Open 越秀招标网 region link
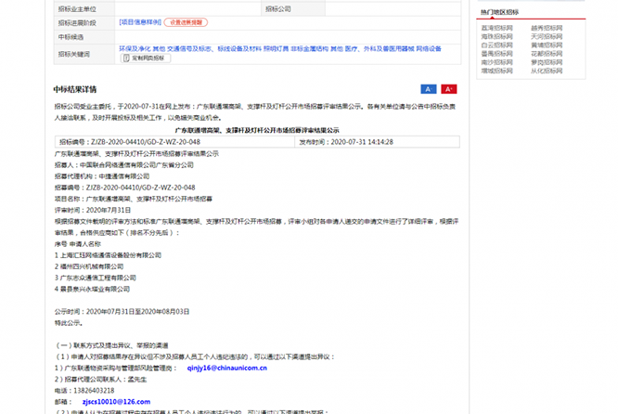618x414 pixels. click(547, 28)
